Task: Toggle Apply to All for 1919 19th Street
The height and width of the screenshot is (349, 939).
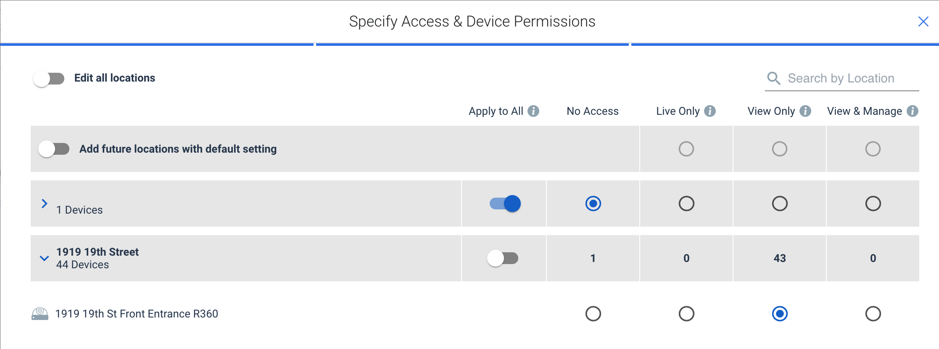Action: click(x=503, y=258)
